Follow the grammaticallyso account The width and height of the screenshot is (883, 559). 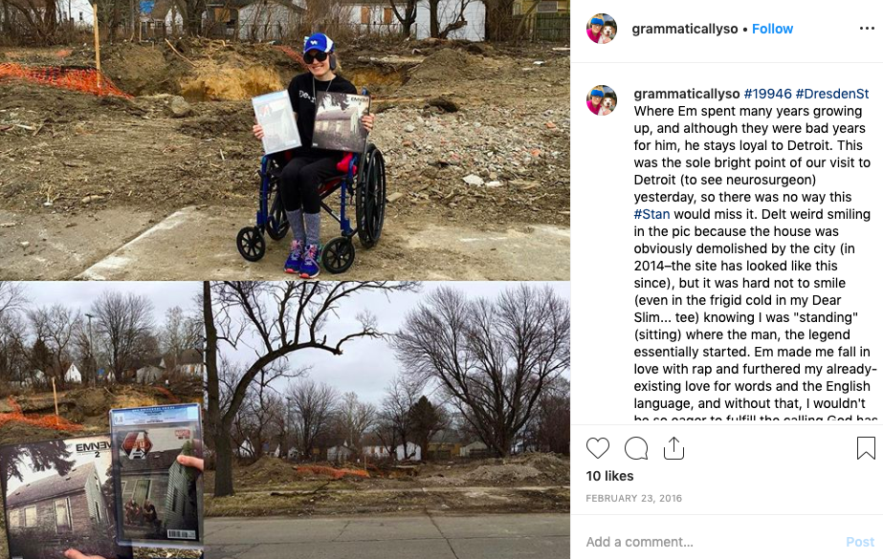click(x=772, y=29)
